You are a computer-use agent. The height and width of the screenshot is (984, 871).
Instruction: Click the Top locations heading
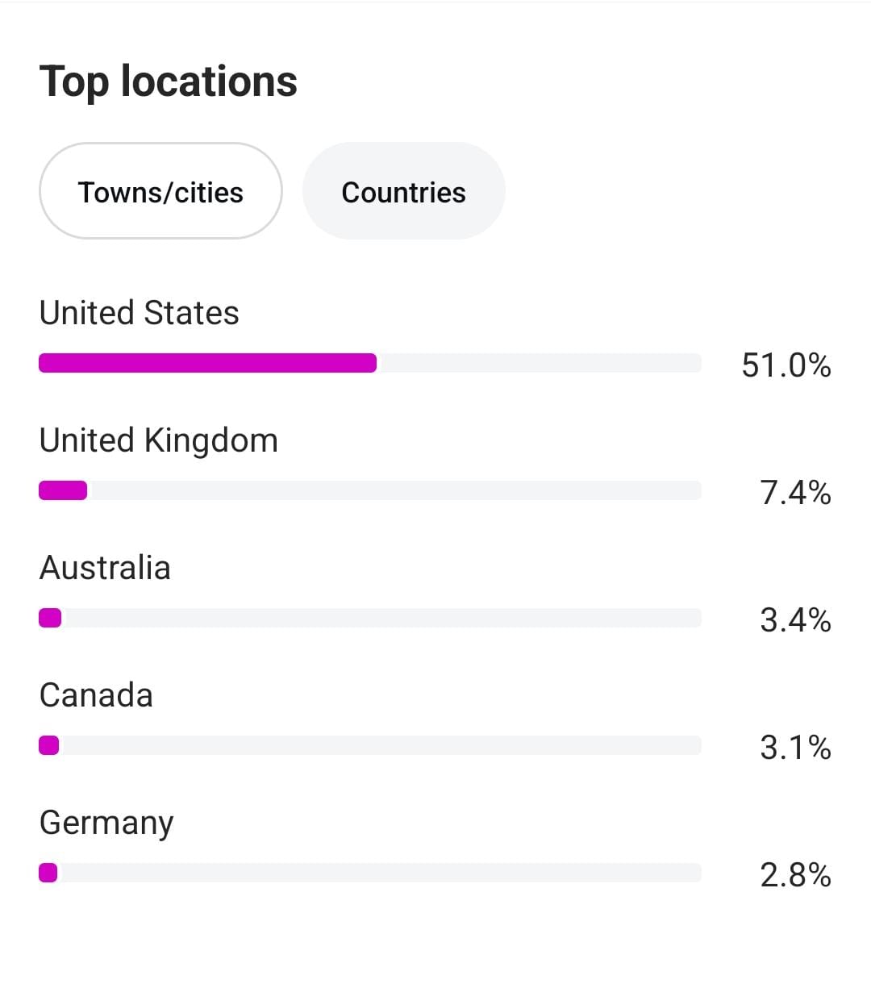point(169,81)
